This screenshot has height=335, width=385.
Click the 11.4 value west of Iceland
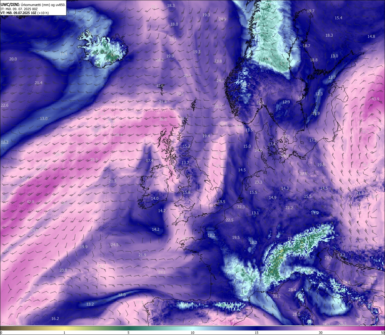tap(63, 54)
